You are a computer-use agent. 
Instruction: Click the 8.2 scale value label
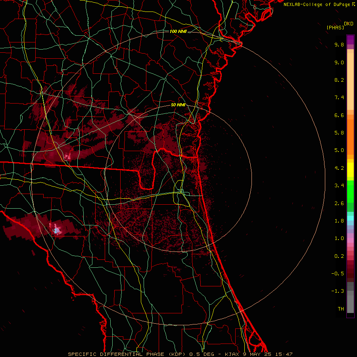pos(339,80)
